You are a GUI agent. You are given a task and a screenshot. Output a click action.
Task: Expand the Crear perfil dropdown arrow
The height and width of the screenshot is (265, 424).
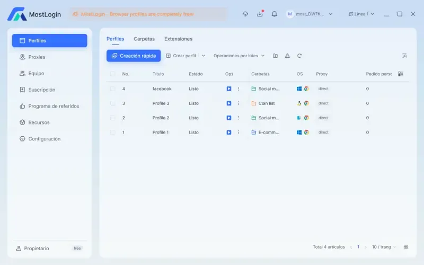(204, 56)
